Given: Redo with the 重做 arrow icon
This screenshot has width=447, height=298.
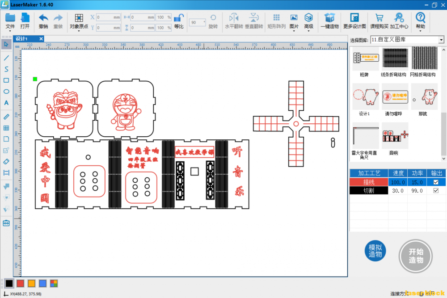Looking at the screenshot, I should (x=58, y=18).
